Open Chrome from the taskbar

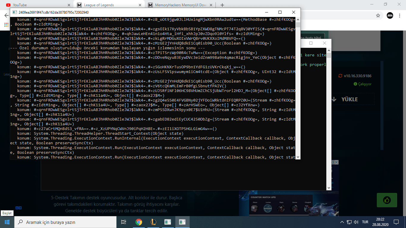[139, 222]
